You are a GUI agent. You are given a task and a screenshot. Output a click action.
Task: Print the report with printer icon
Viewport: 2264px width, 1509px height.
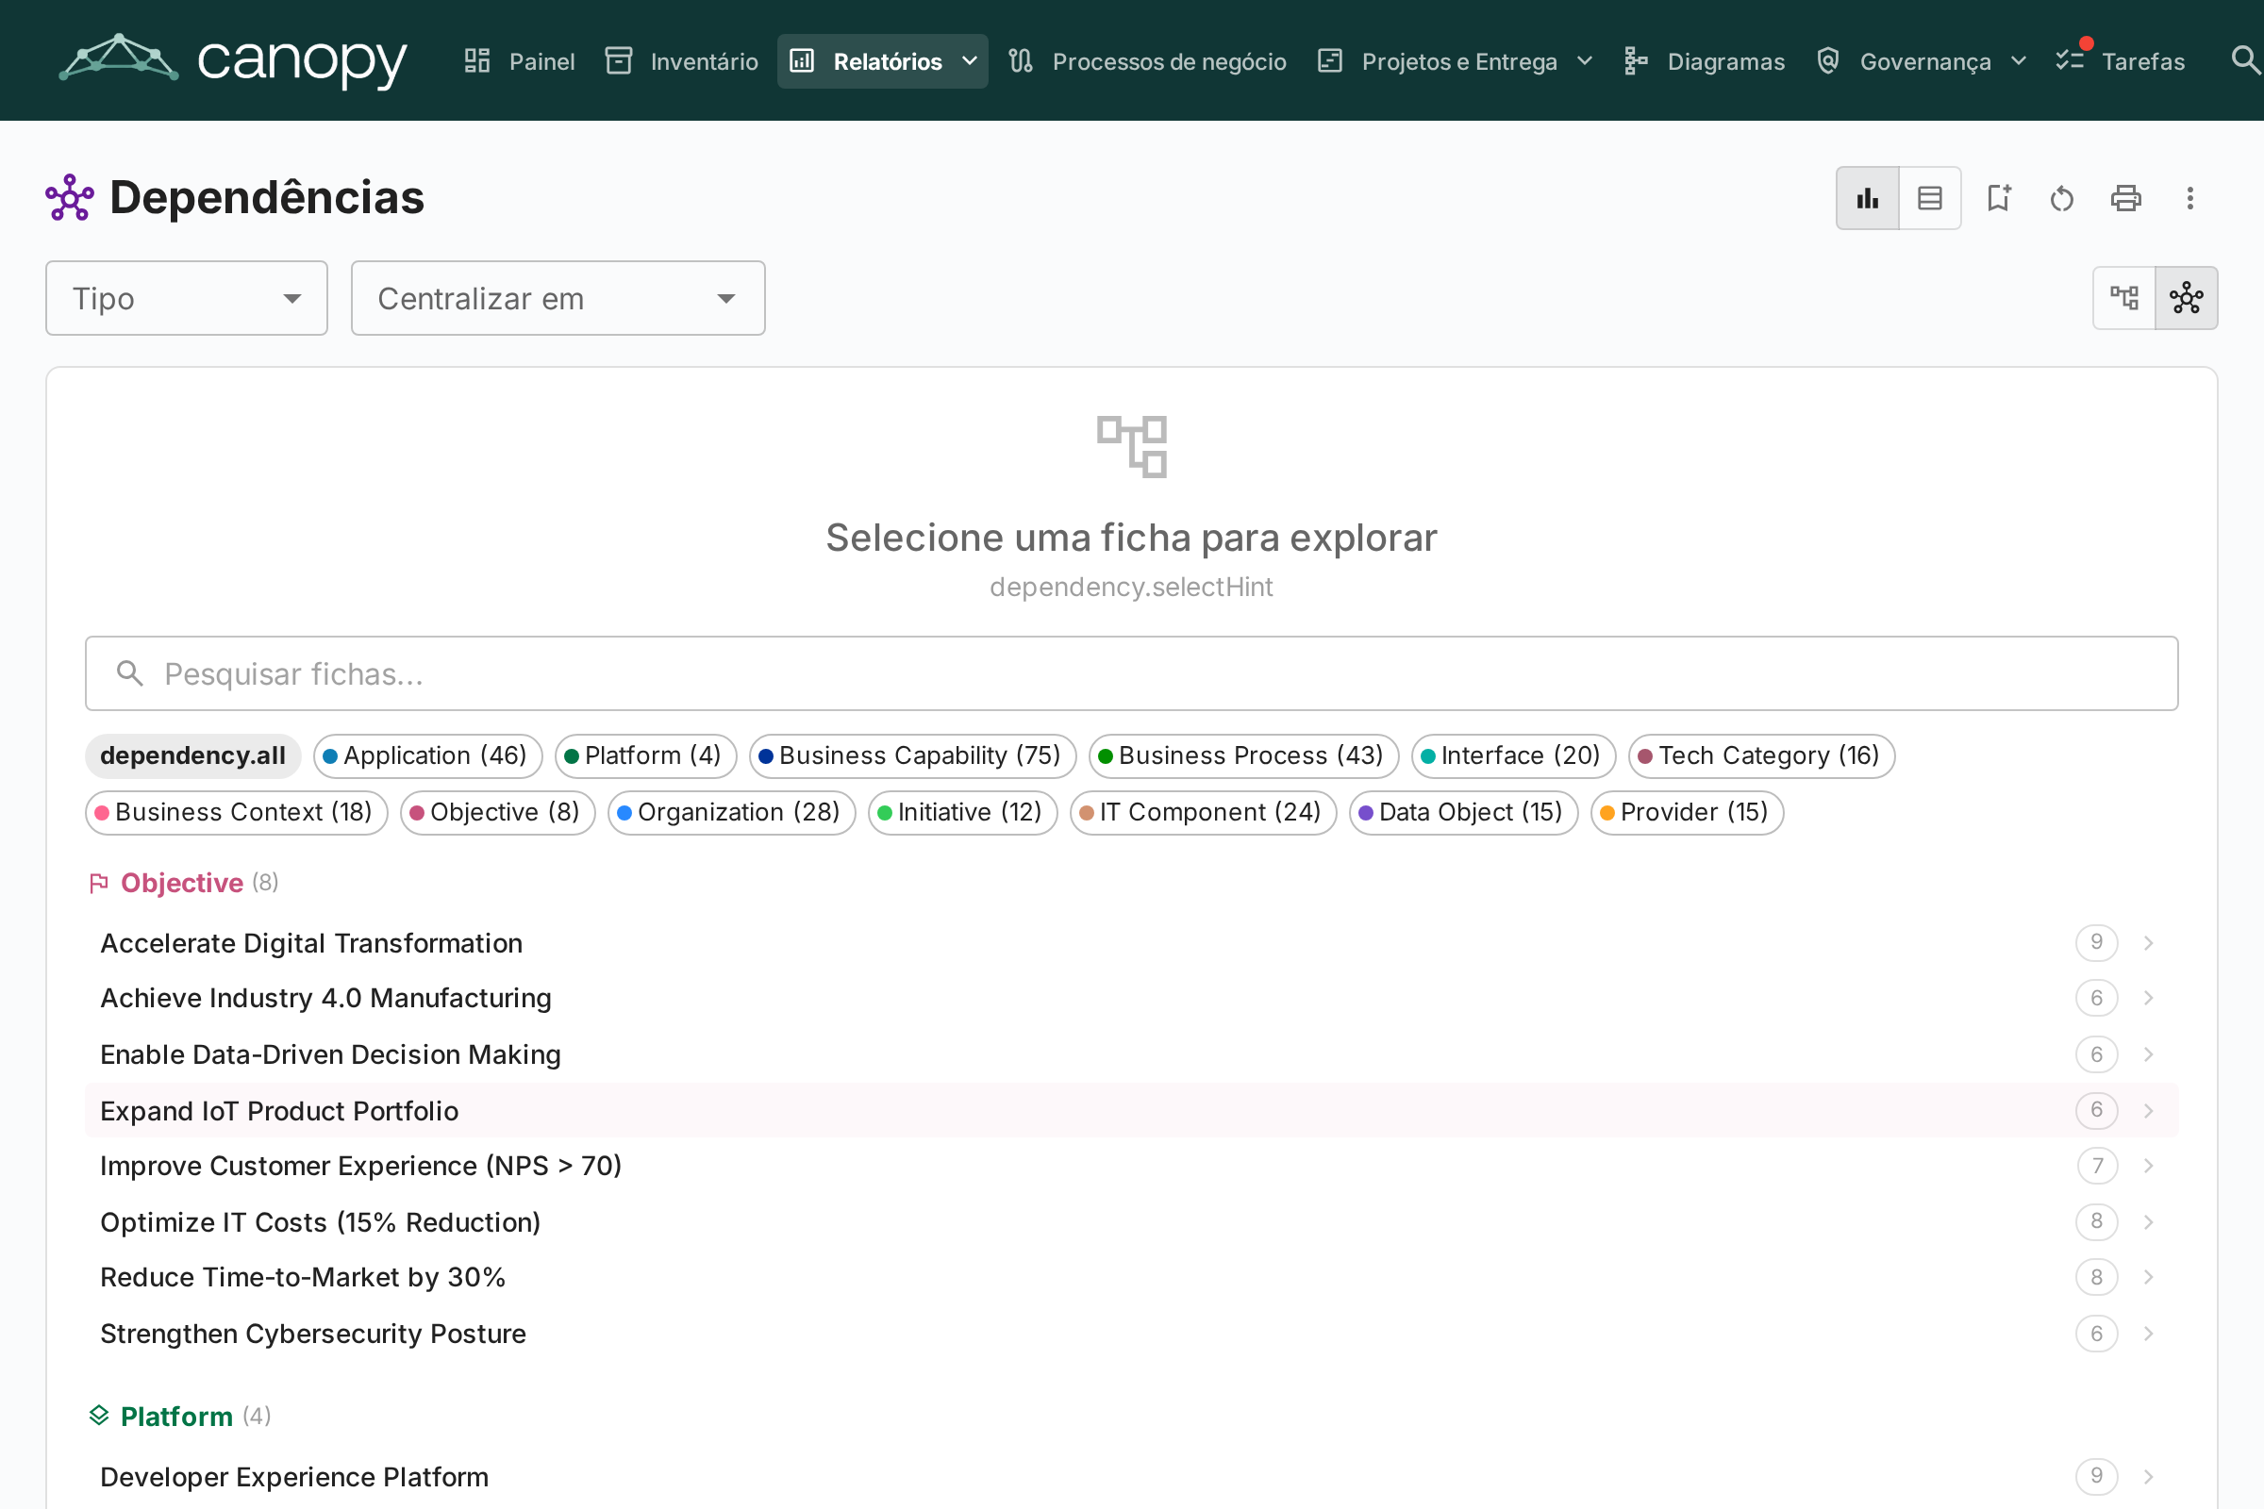pyautogui.click(x=2125, y=198)
